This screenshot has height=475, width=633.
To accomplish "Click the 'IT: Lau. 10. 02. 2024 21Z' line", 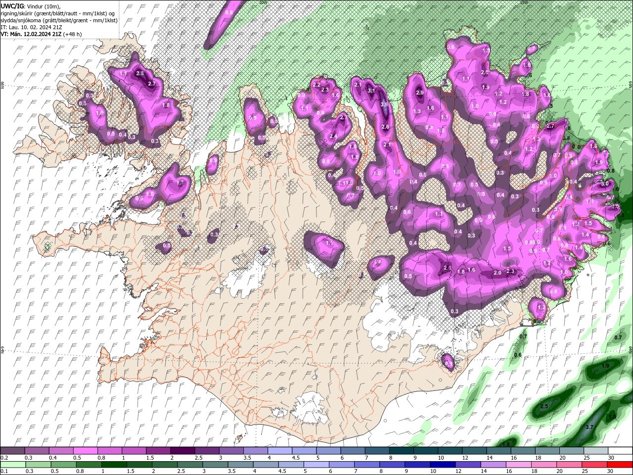I will click(x=31, y=27).
